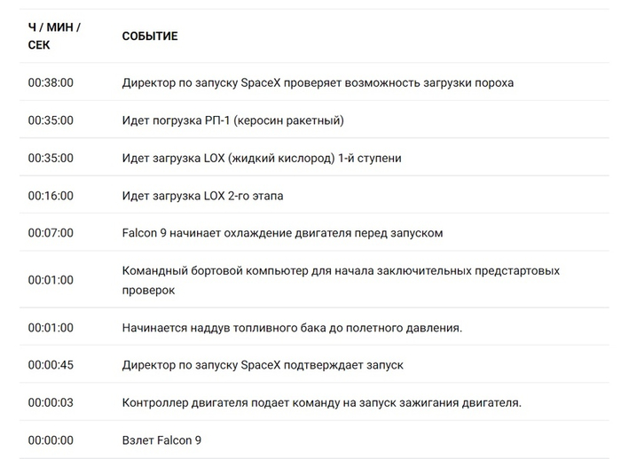
Task: Select the 00:38:00 time cell
Action: tap(51, 83)
